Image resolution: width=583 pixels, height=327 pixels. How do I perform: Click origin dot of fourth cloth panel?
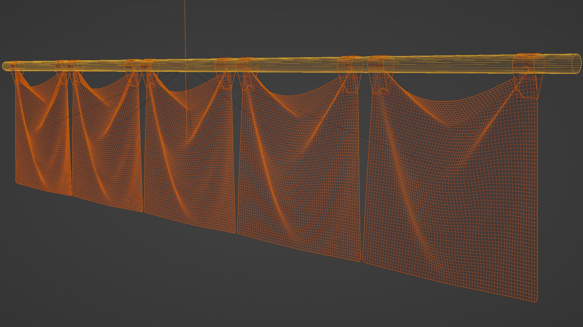tap(303, 157)
